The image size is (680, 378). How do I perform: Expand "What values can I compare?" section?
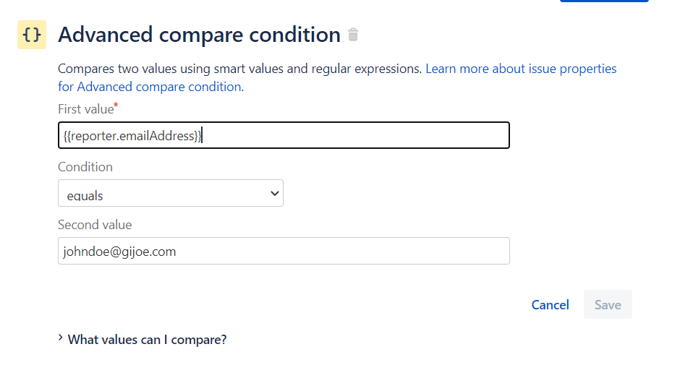147,340
